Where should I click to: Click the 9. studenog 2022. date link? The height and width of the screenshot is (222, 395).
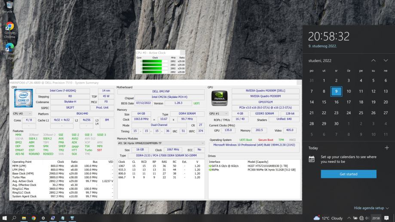[322, 46]
